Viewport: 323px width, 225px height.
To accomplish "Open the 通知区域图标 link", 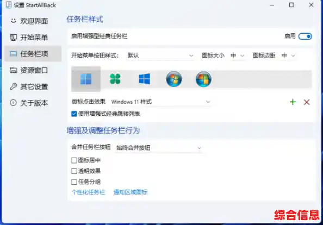I will coord(131,192).
